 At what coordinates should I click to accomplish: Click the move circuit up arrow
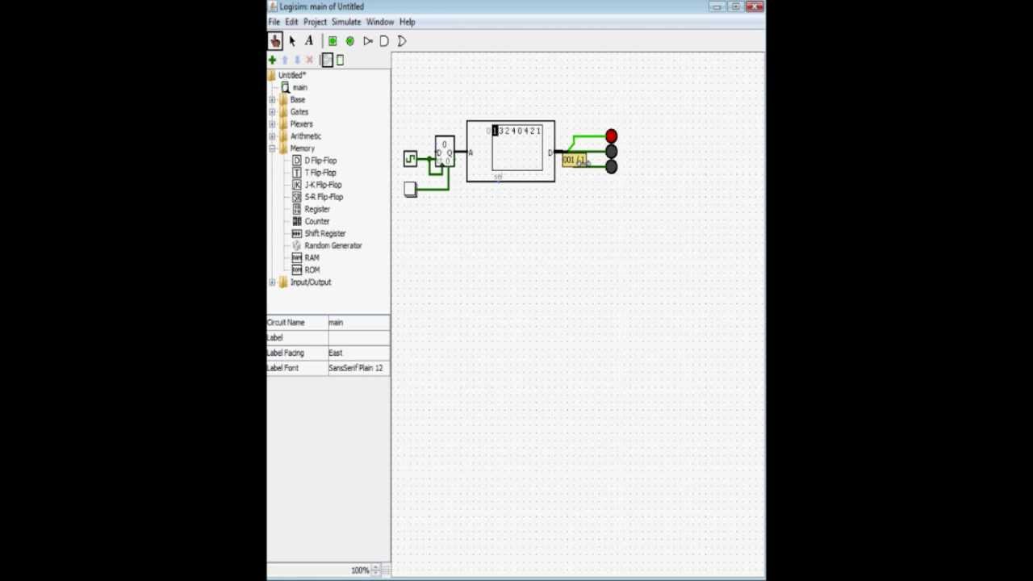285,61
